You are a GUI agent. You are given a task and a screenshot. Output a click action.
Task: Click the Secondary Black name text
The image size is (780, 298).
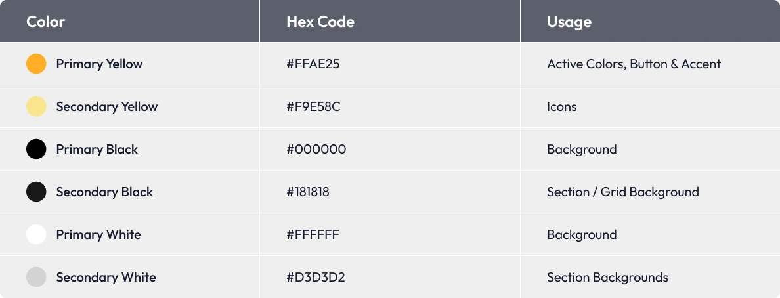click(104, 192)
